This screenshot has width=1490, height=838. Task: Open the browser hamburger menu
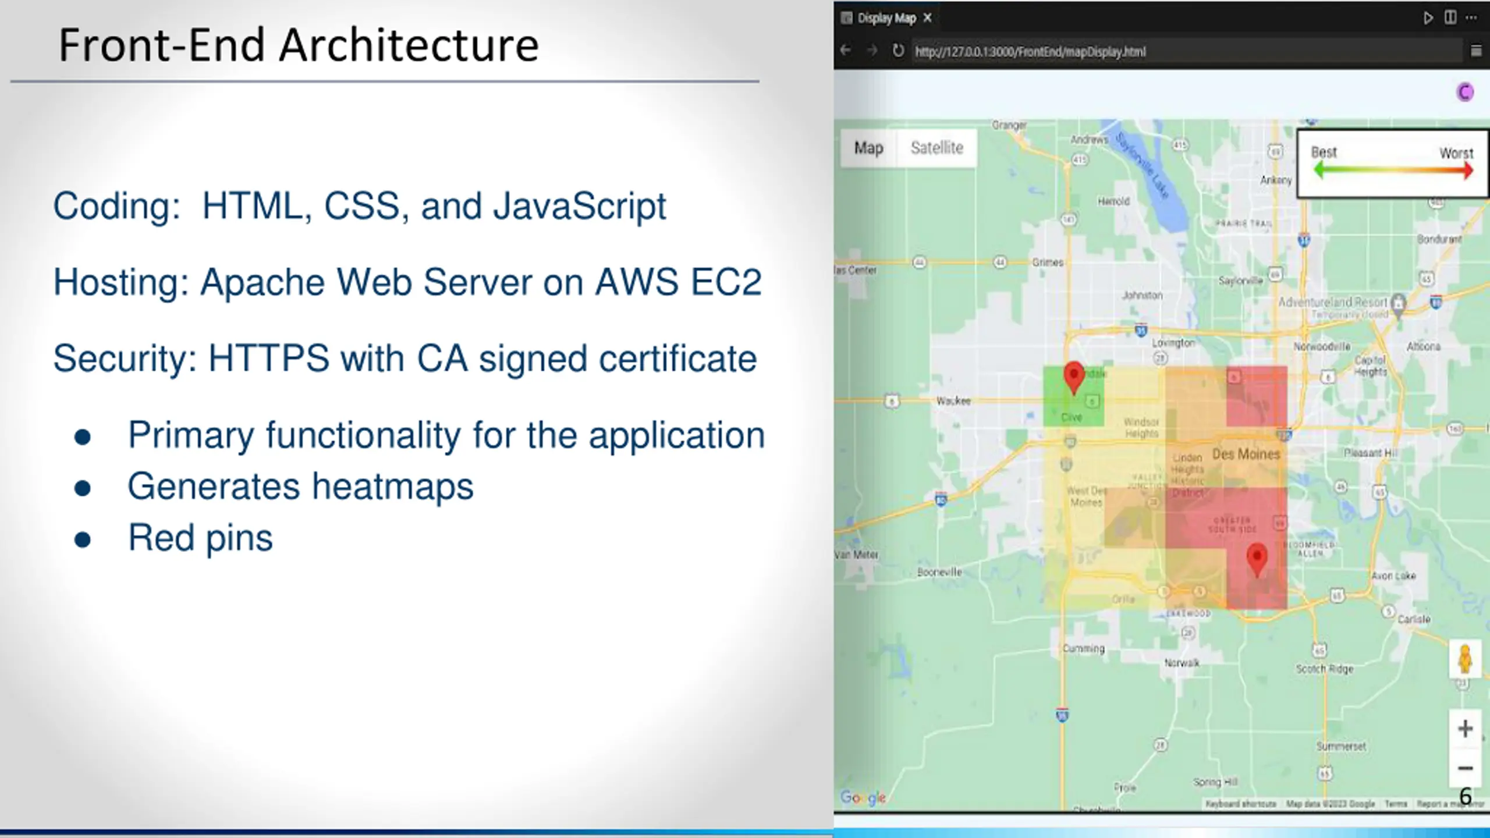[x=1476, y=51]
